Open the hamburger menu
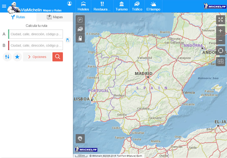Screen dimensions: 227x158 pyautogui.click(x=4, y=6)
